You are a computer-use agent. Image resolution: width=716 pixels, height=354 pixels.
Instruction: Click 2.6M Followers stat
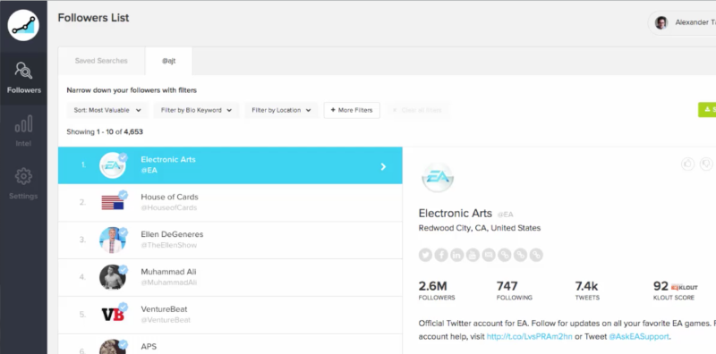pos(437,291)
